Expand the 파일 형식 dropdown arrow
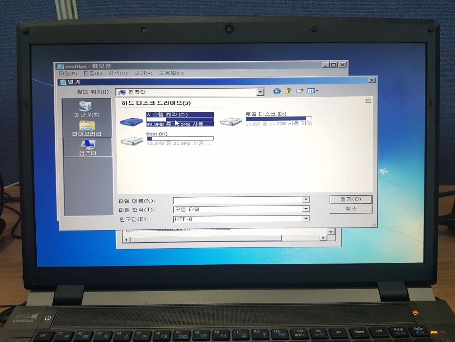Viewport: 455px width, 342px height. click(306, 209)
